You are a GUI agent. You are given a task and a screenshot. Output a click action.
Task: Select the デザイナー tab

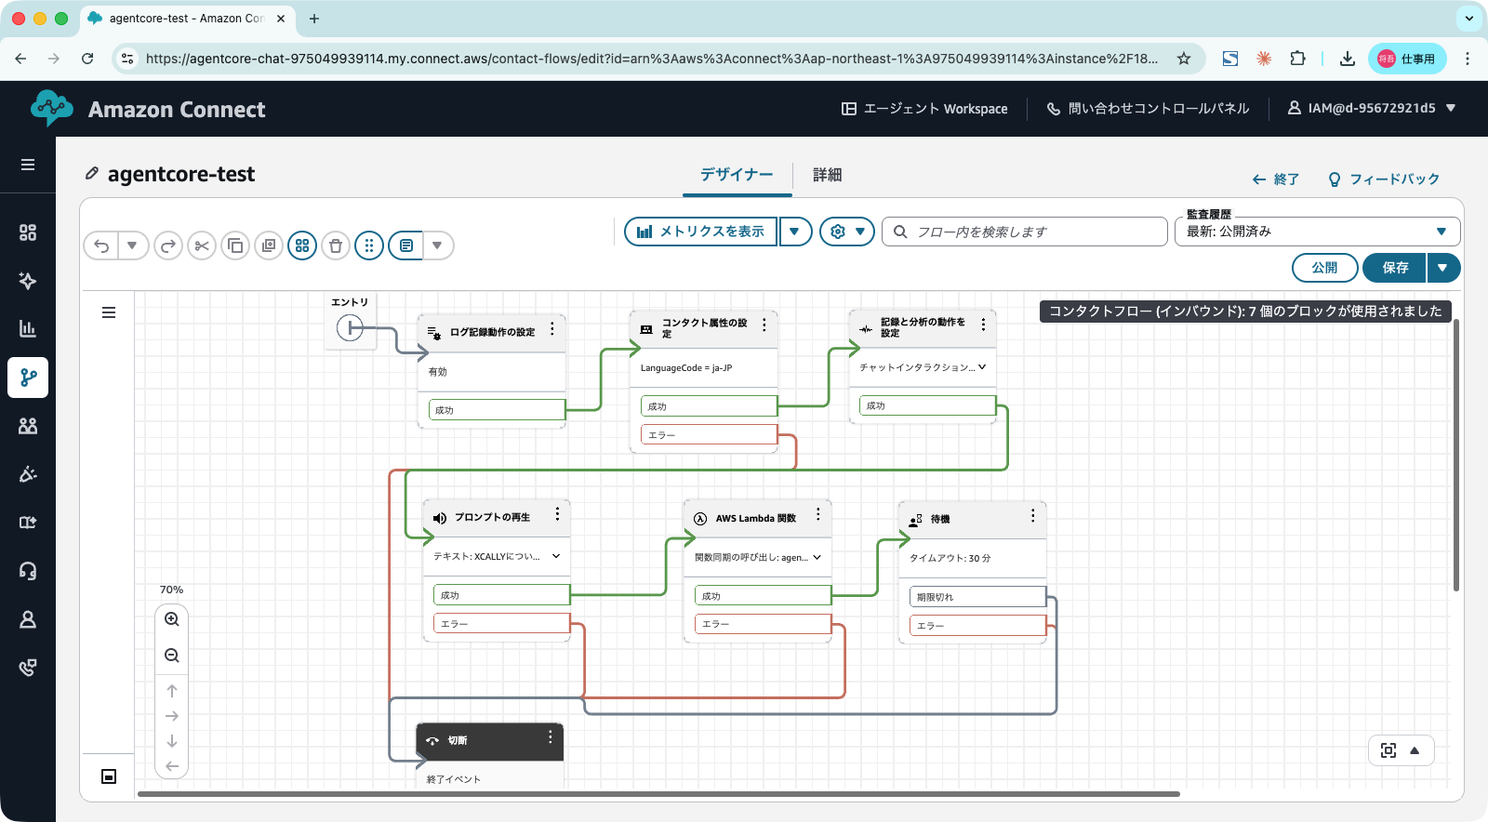click(737, 175)
